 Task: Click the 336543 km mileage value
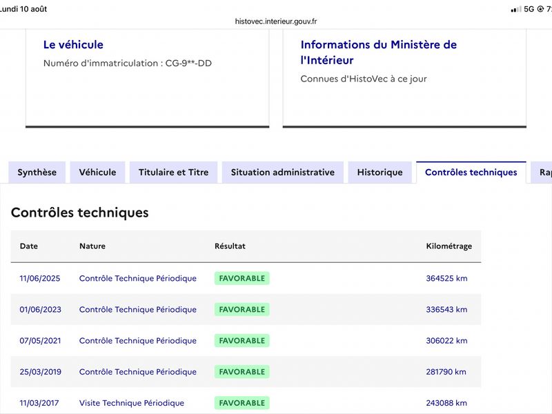(446, 309)
